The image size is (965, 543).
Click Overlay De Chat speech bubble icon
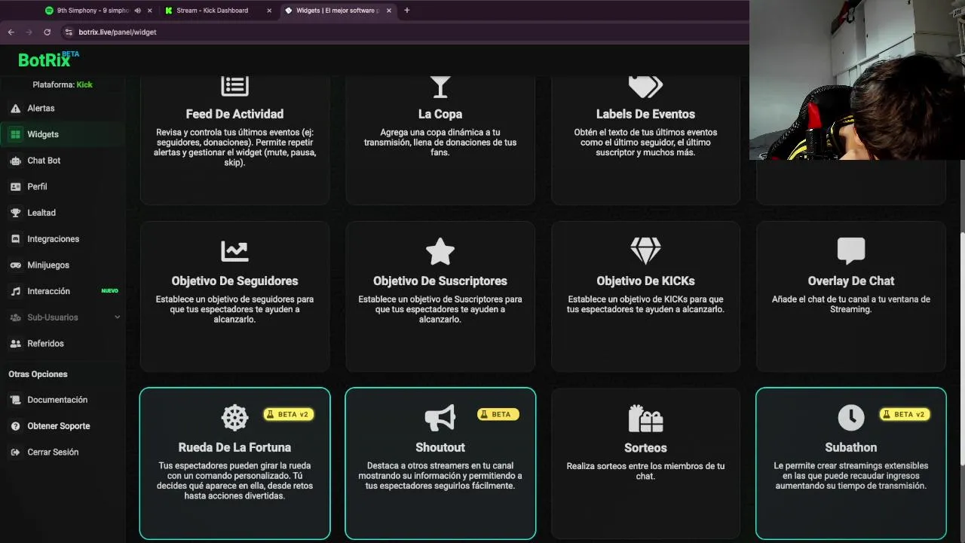coord(851,251)
